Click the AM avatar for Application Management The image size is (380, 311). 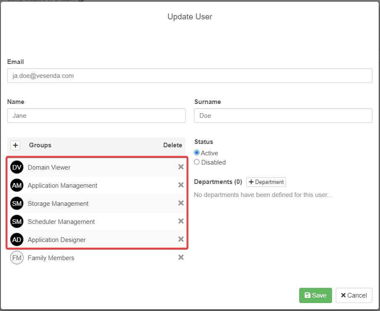pyautogui.click(x=17, y=186)
